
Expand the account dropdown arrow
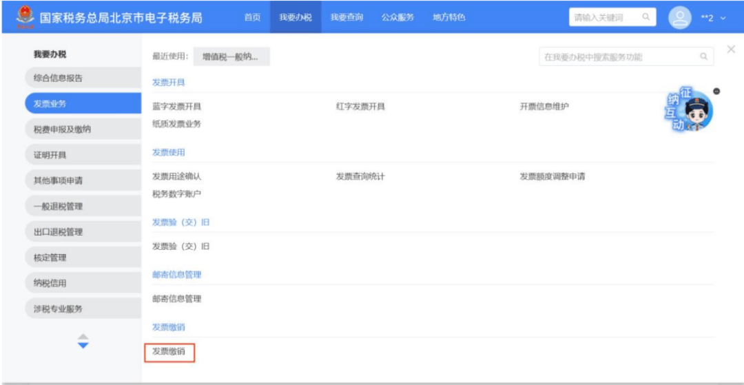click(723, 18)
